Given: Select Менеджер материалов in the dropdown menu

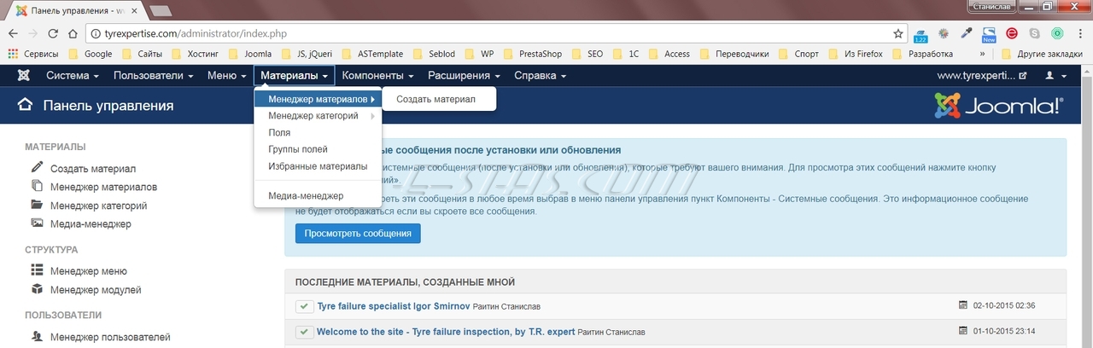Looking at the screenshot, I should pyautogui.click(x=318, y=99).
